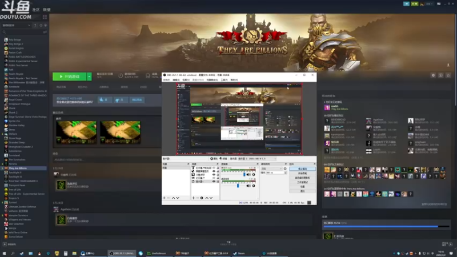The height and width of the screenshot is (257, 457).
Task: Toggle lock on fifth (display) OBS source
Action: point(218,181)
